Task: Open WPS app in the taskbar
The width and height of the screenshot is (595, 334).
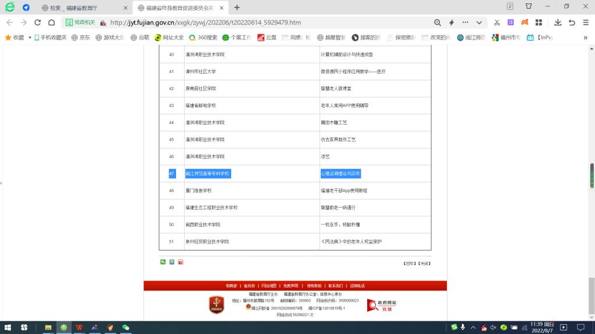Action: (x=79, y=327)
